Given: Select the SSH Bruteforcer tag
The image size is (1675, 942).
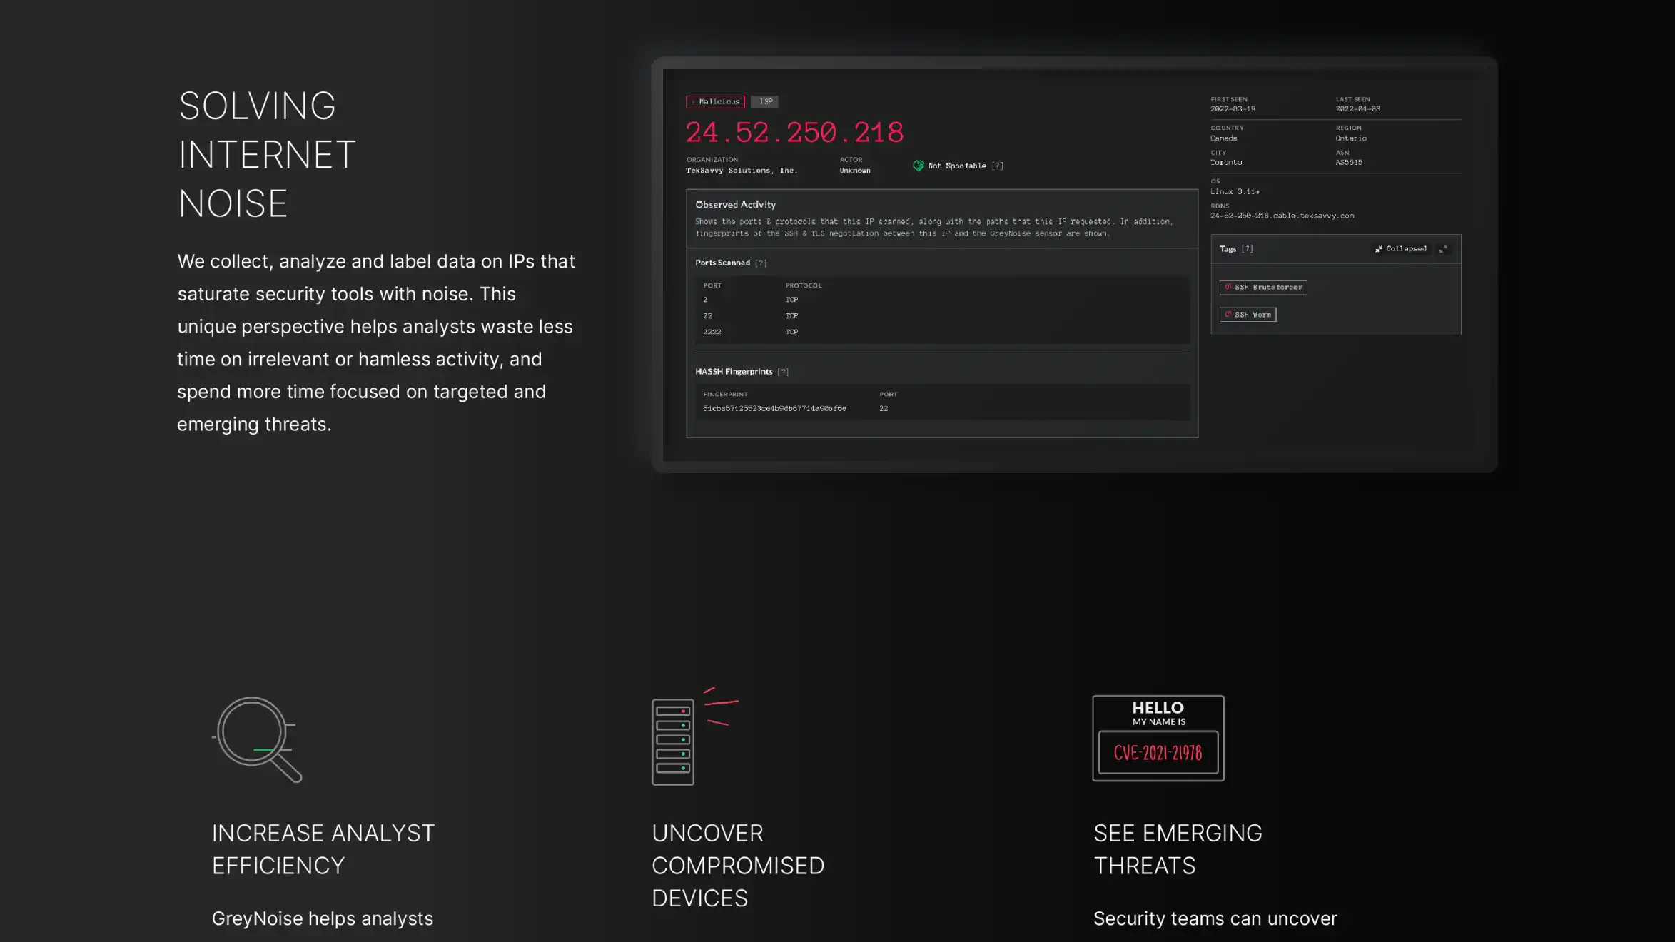Looking at the screenshot, I should point(1262,288).
